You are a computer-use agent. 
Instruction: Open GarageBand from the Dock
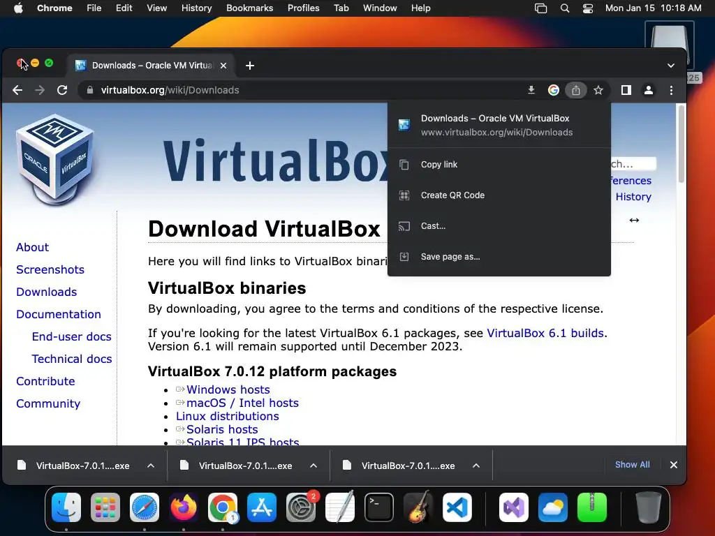[418, 507]
